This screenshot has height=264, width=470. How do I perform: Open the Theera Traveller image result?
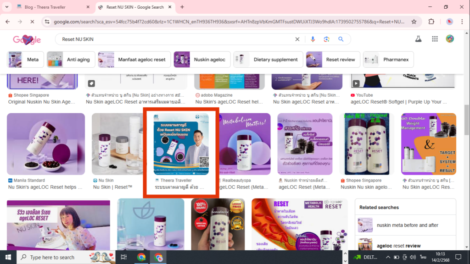tap(181, 144)
